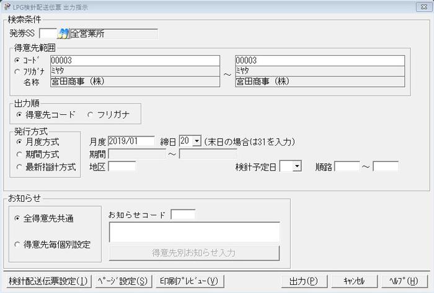Select the コード radio button in 得意先範囲
Viewport: 434px width, 293px height.
click(x=17, y=60)
